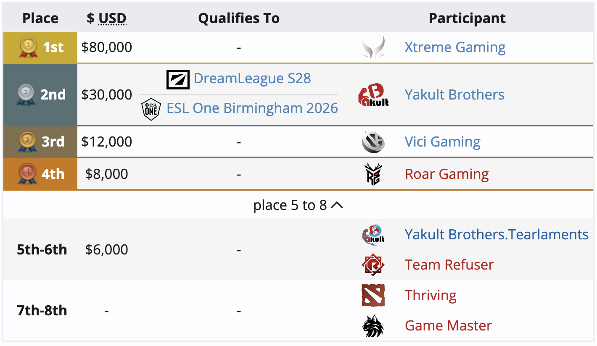Click the Vici Gaming logo icon
The width and height of the screenshot is (597, 346).
pos(373,142)
